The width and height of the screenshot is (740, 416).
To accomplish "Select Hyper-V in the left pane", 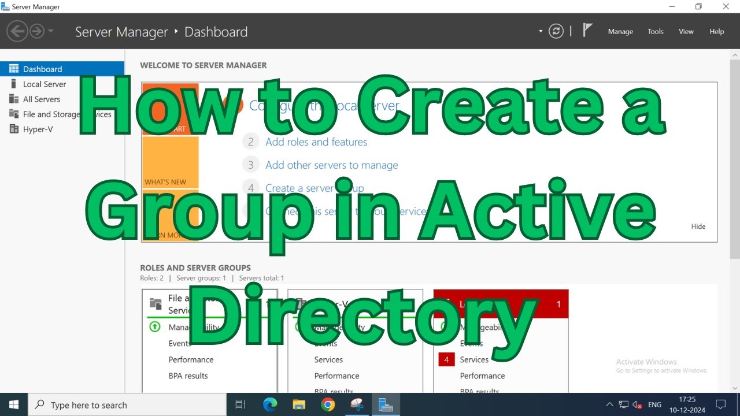I will (62, 129).
